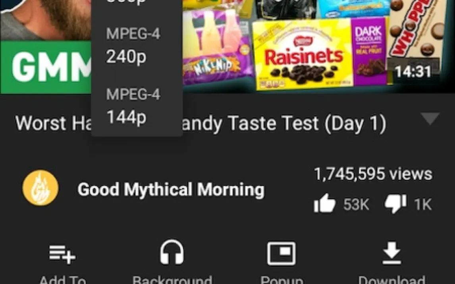Viewport: 455px width, 284px height.
Task: Tap the Add To playlist icon
Action: (x=62, y=254)
